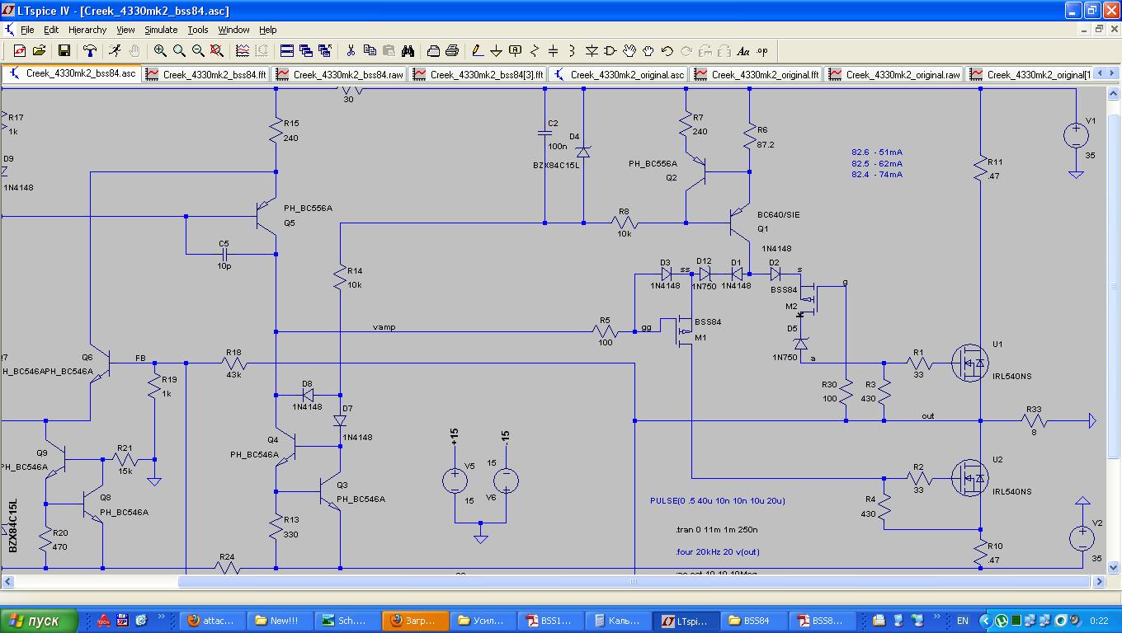Select the Label Net tool
The image size is (1122, 633).
516,51
